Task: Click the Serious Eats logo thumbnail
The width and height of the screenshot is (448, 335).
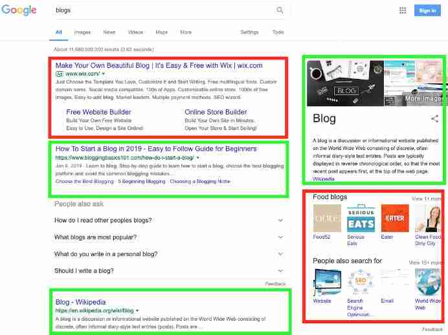Action: click(x=361, y=219)
